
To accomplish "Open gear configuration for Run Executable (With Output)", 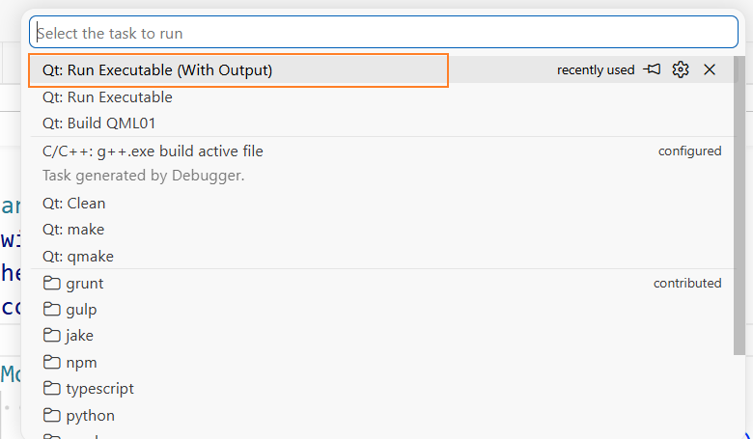I will point(681,69).
